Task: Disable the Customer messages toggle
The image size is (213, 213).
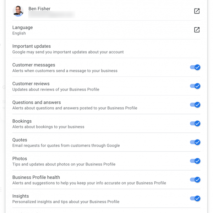Action: [195, 67]
